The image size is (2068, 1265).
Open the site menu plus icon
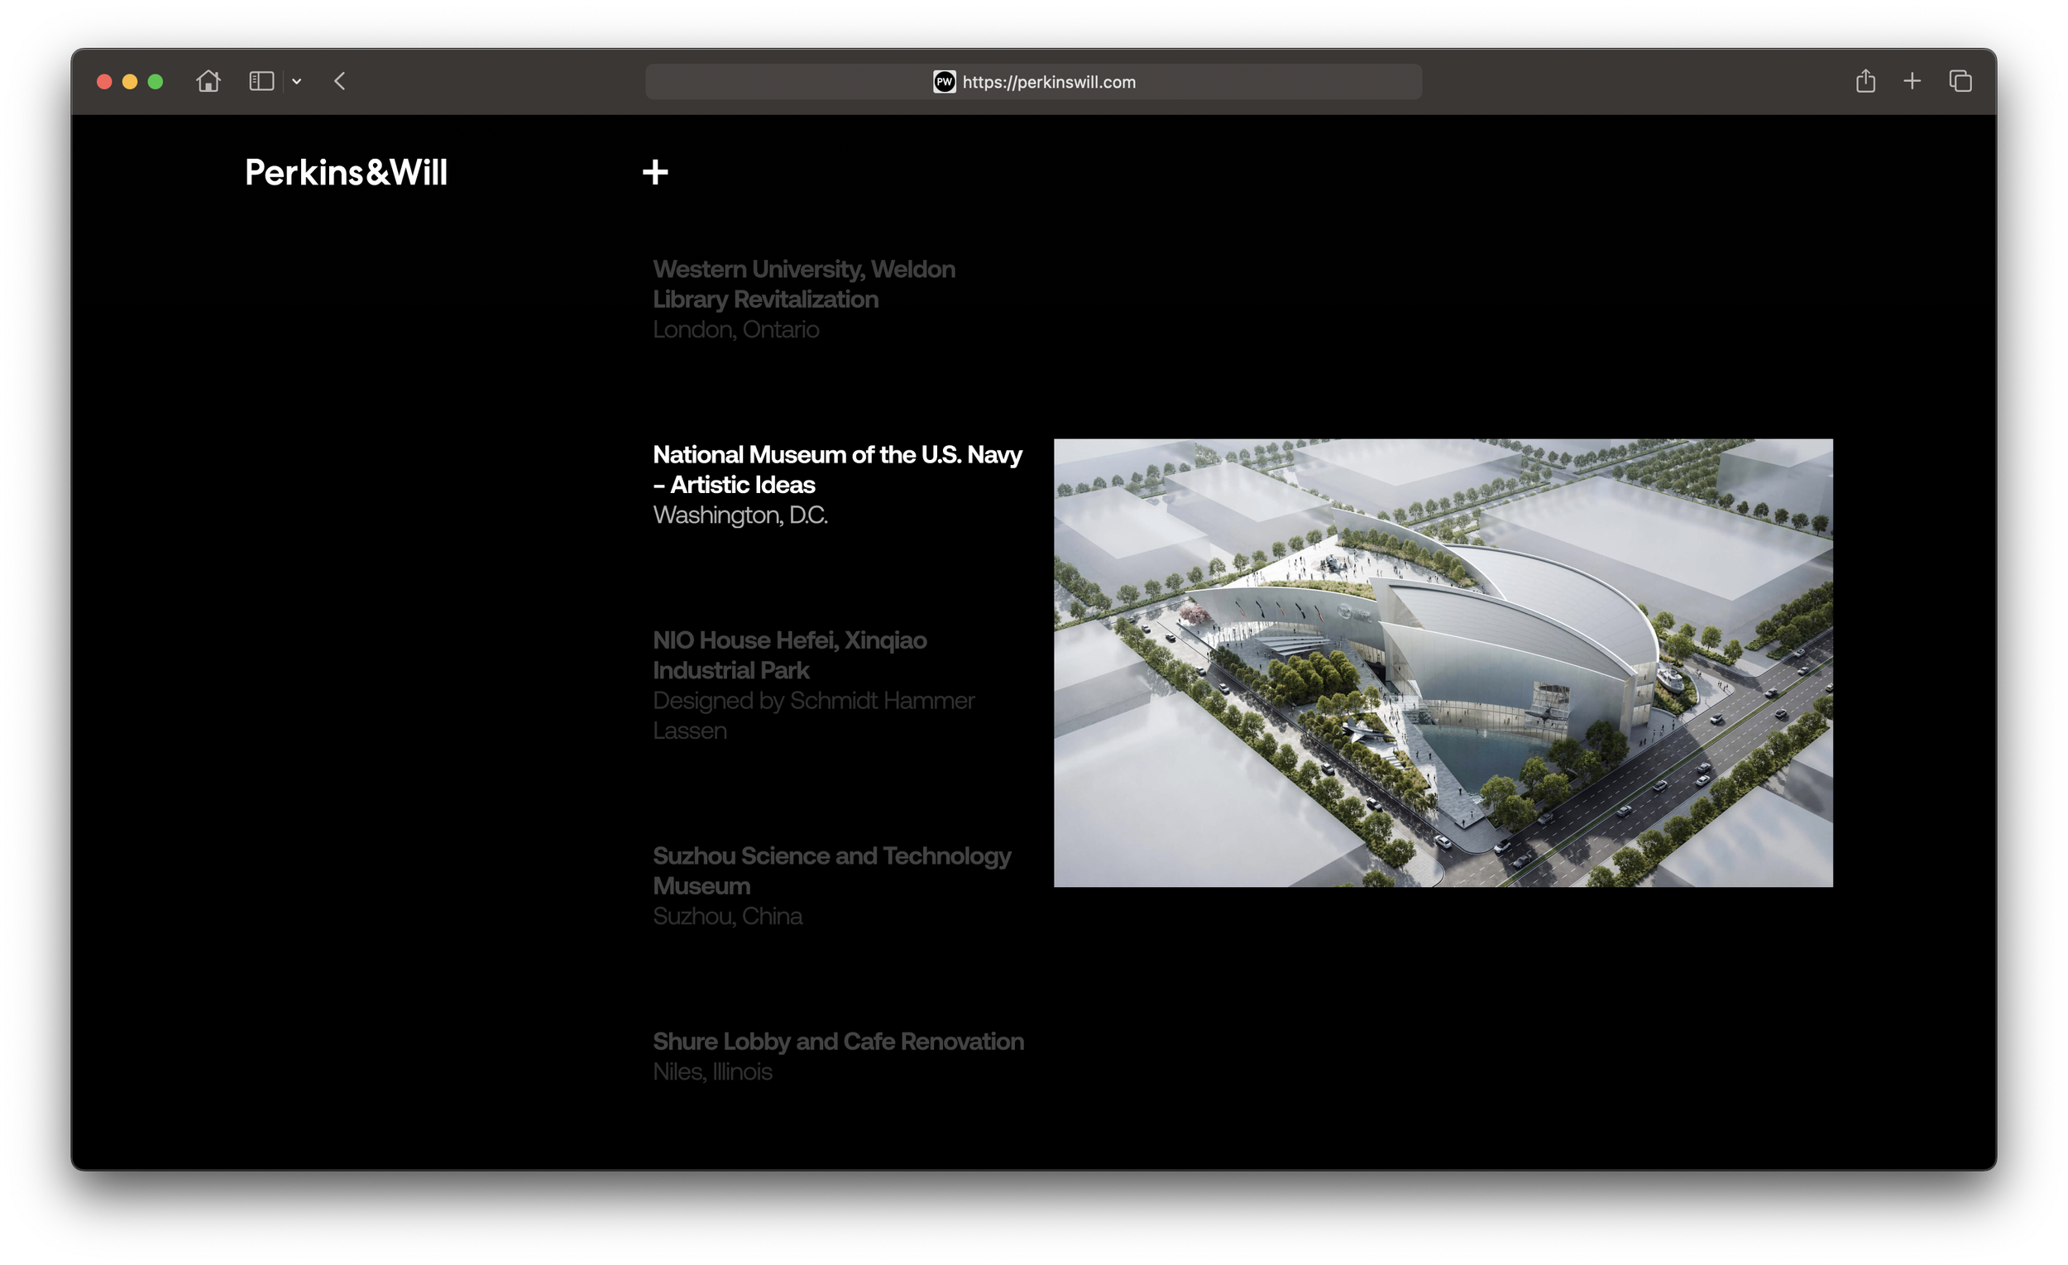[655, 172]
